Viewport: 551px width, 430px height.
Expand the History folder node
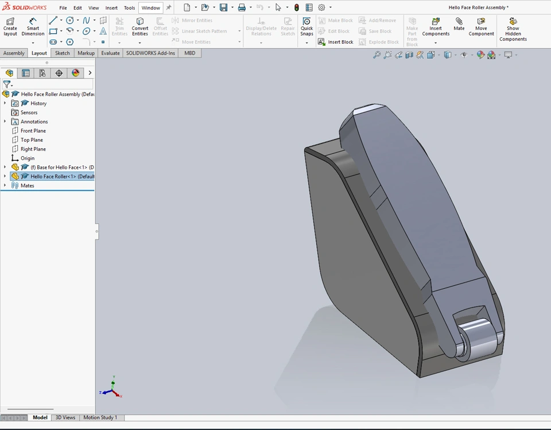(5, 103)
